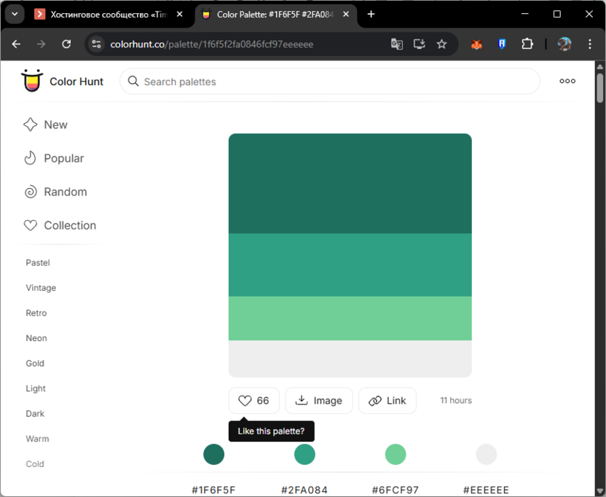Select the Popular icon in the sidebar
This screenshot has height=497, width=606.
(30, 158)
